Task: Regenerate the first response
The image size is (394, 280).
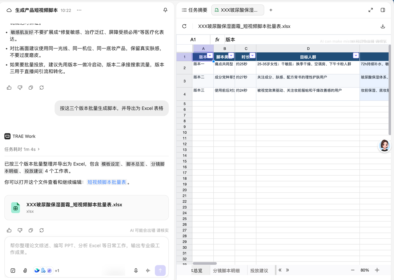Action: click(x=42, y=87)
